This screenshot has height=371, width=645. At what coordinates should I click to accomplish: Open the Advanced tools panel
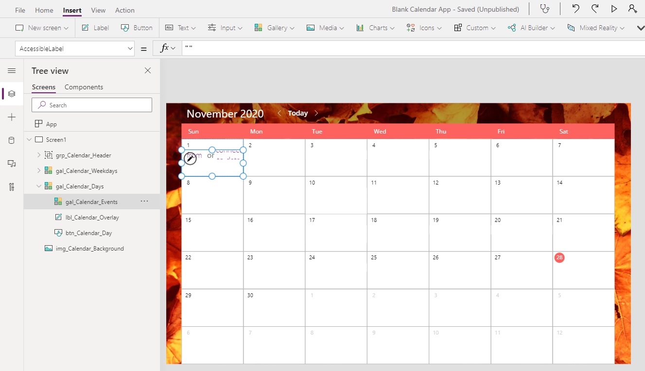point(11,187)
